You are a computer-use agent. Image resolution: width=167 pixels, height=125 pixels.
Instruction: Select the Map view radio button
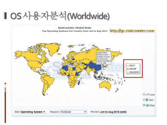pos(144,105)
